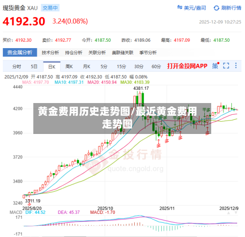Switch to 月K chart period
The height and width of the screenshot is (237, 245).
(x=87, y=67)
